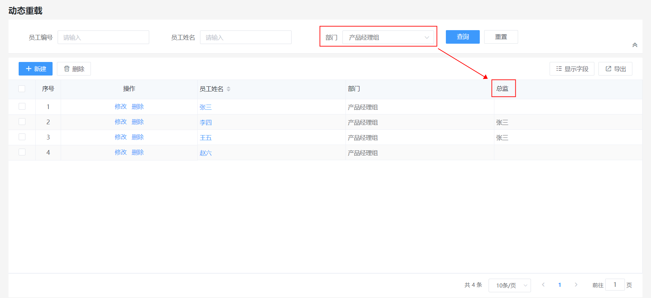Select the checkbox for row 1
The width and height of the screenshot is (651, 298).
pyautogui.click(x=22, y=106)
